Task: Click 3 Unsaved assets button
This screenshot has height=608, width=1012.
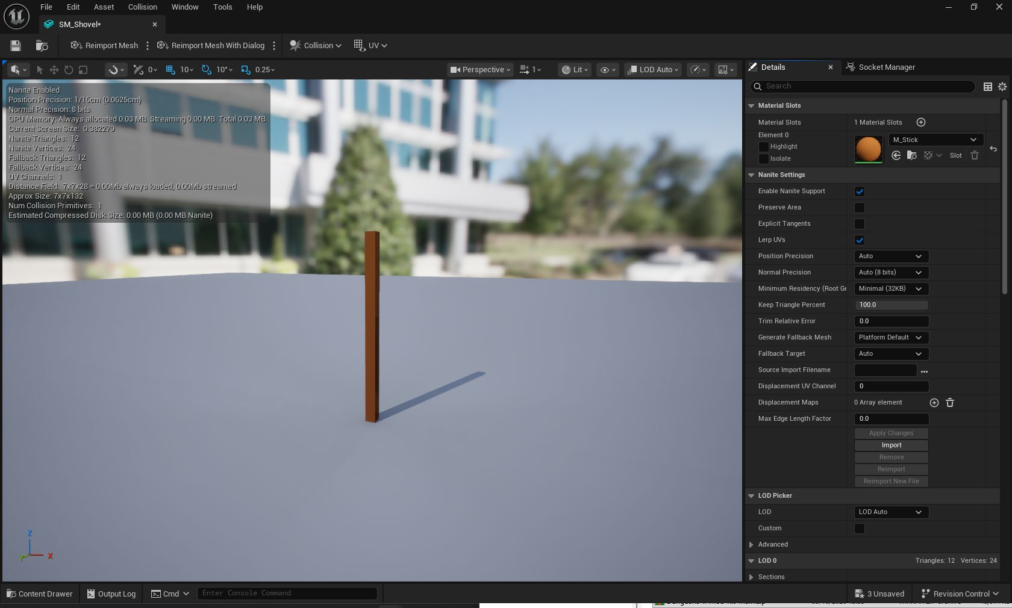Action: pos(879,594)
